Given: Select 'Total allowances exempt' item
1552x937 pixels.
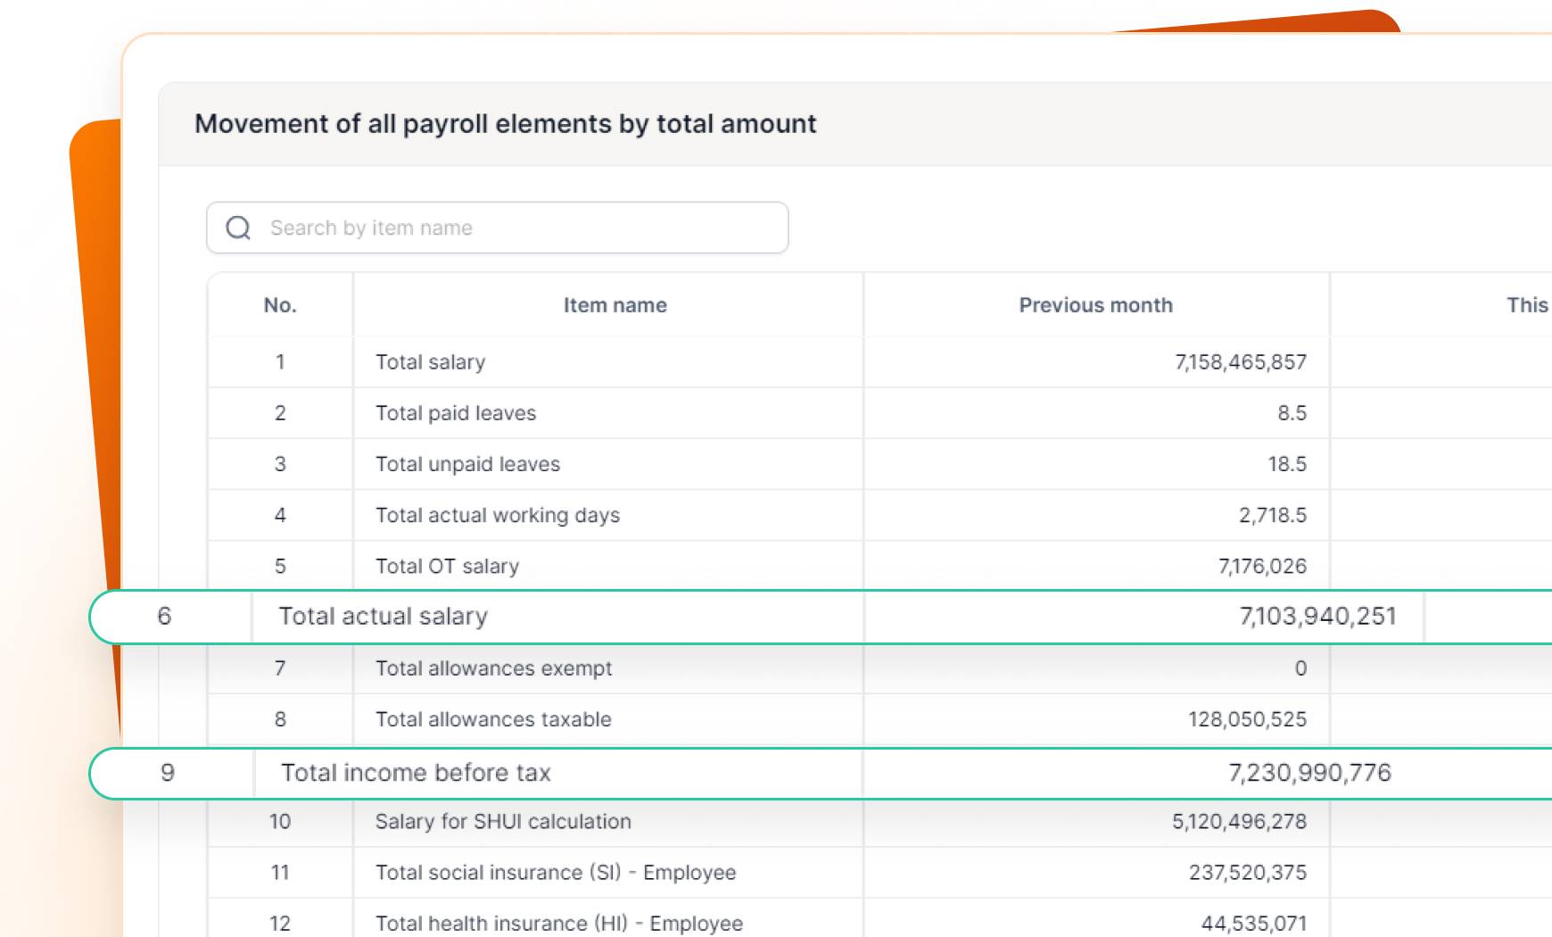Looking at the screenshot, I should click(493, 668).
